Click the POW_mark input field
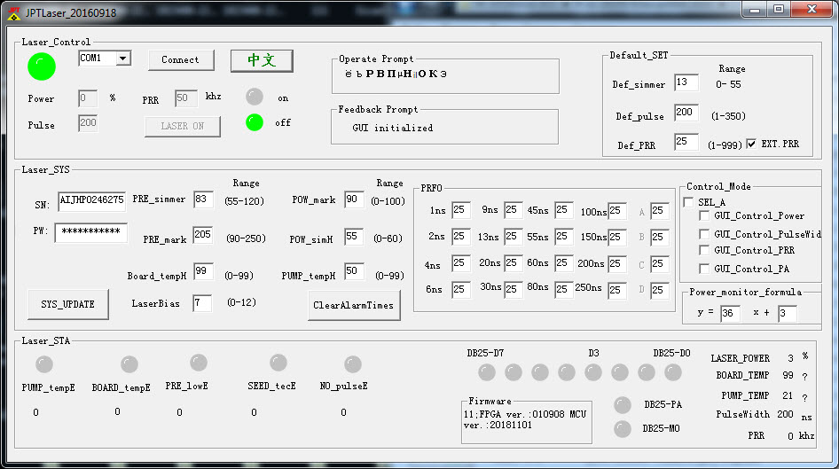 (354, 200)
